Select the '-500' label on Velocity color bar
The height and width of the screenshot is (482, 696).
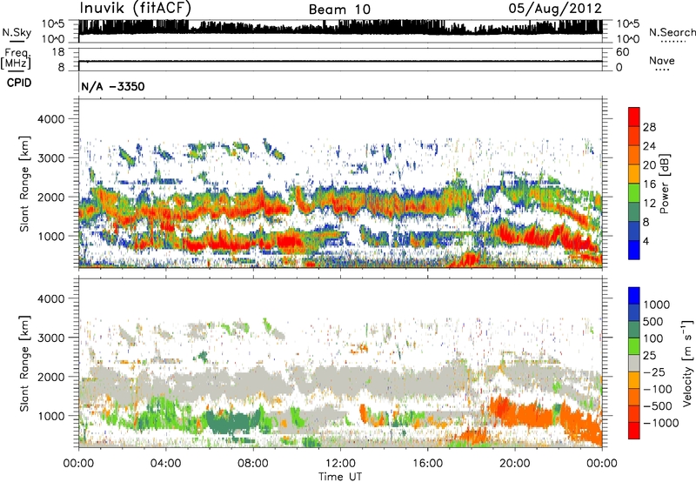coord(658,406)
